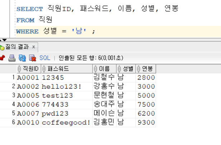Image resolution: width=221 pixels, height=145 pixels.
Task: Sort by the 성별 column header
Action: coord(126,69)
